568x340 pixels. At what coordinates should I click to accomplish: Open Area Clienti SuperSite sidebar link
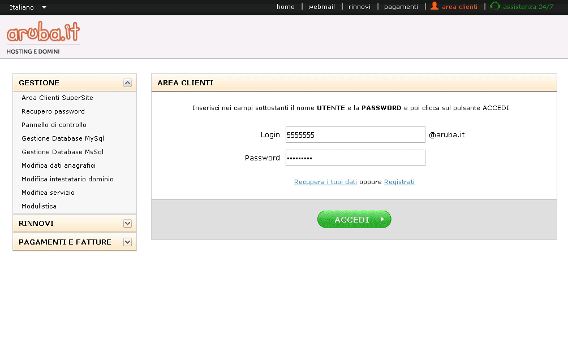[57, 98]
